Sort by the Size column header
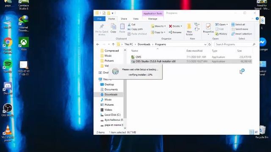This screenshot has height=152, width=271. pos(239,51)
